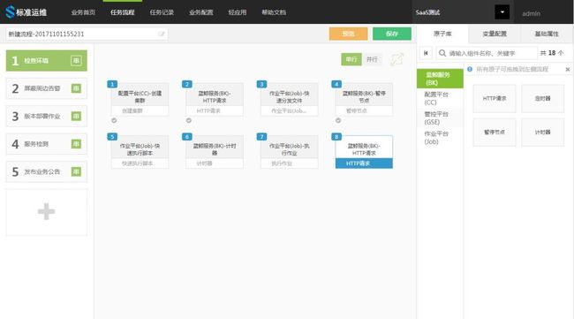This screenshot has width=574, height=319.
Task: Select stage 5 发布业务公告
Action: pos(47,171)
